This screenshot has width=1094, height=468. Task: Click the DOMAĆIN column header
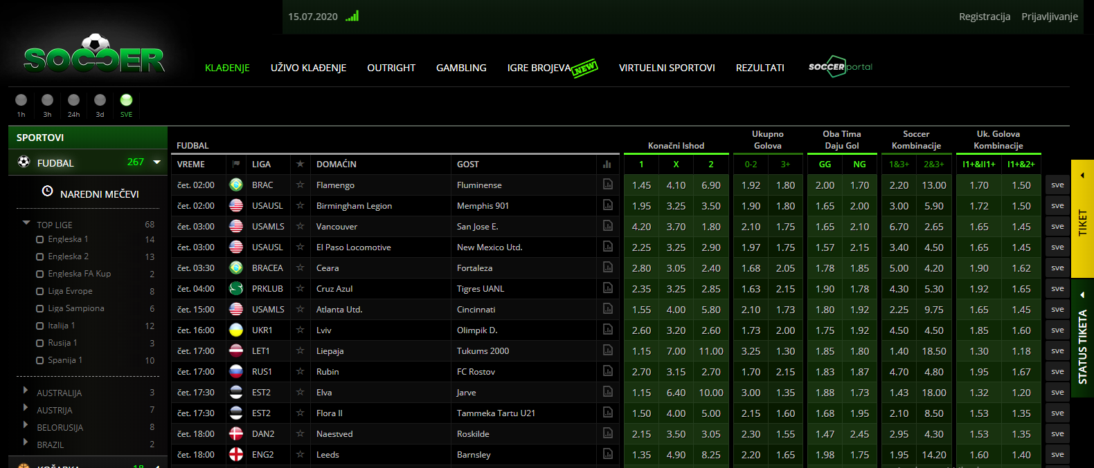tap(337, 164)
